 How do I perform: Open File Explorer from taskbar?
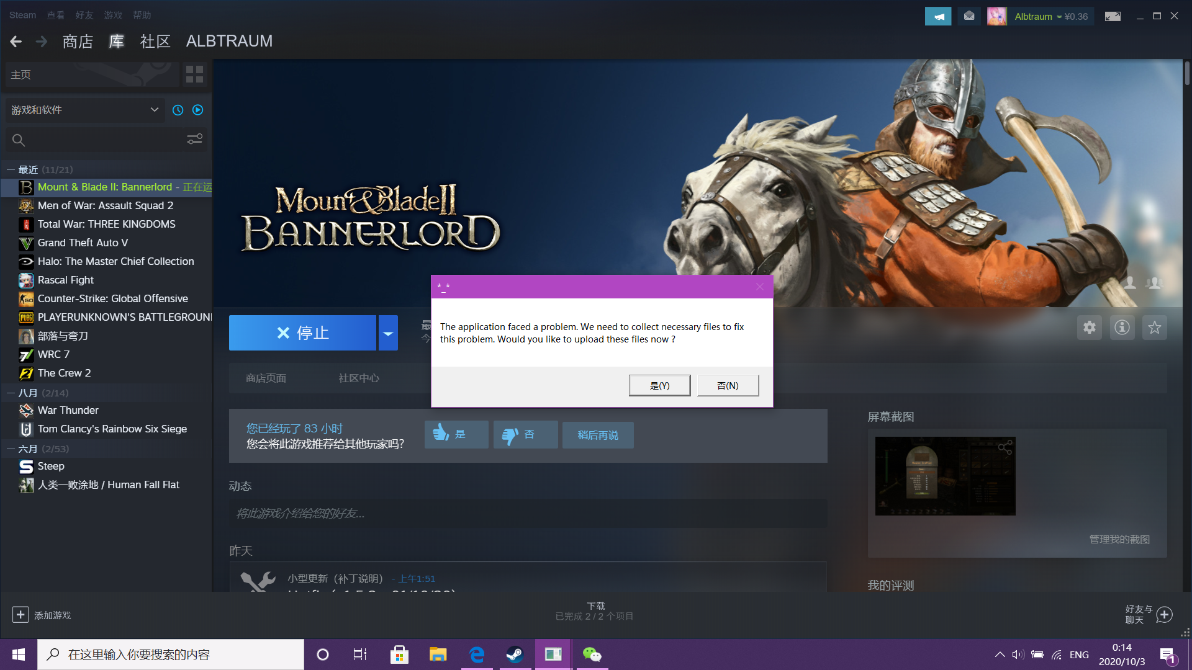[438, 654]
